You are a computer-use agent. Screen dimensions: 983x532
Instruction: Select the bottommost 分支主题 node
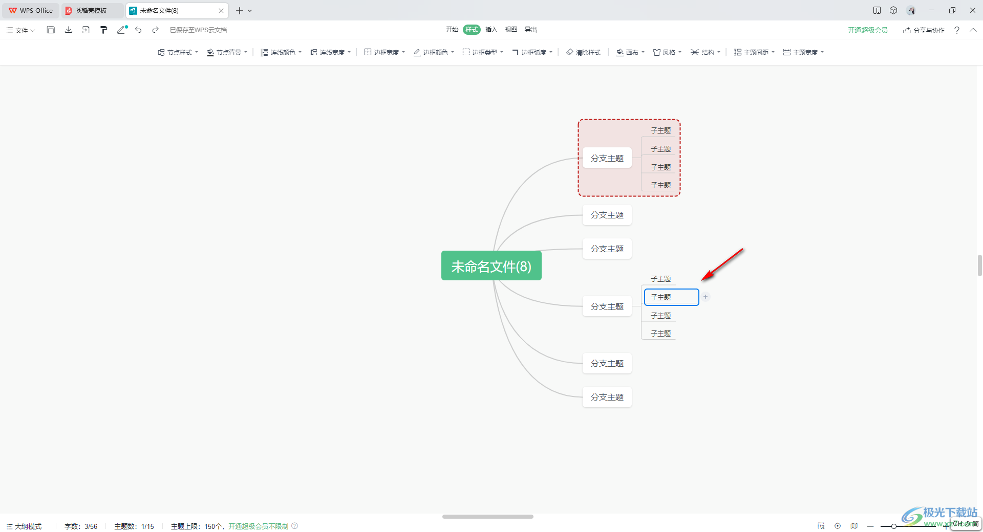point(607,397)
